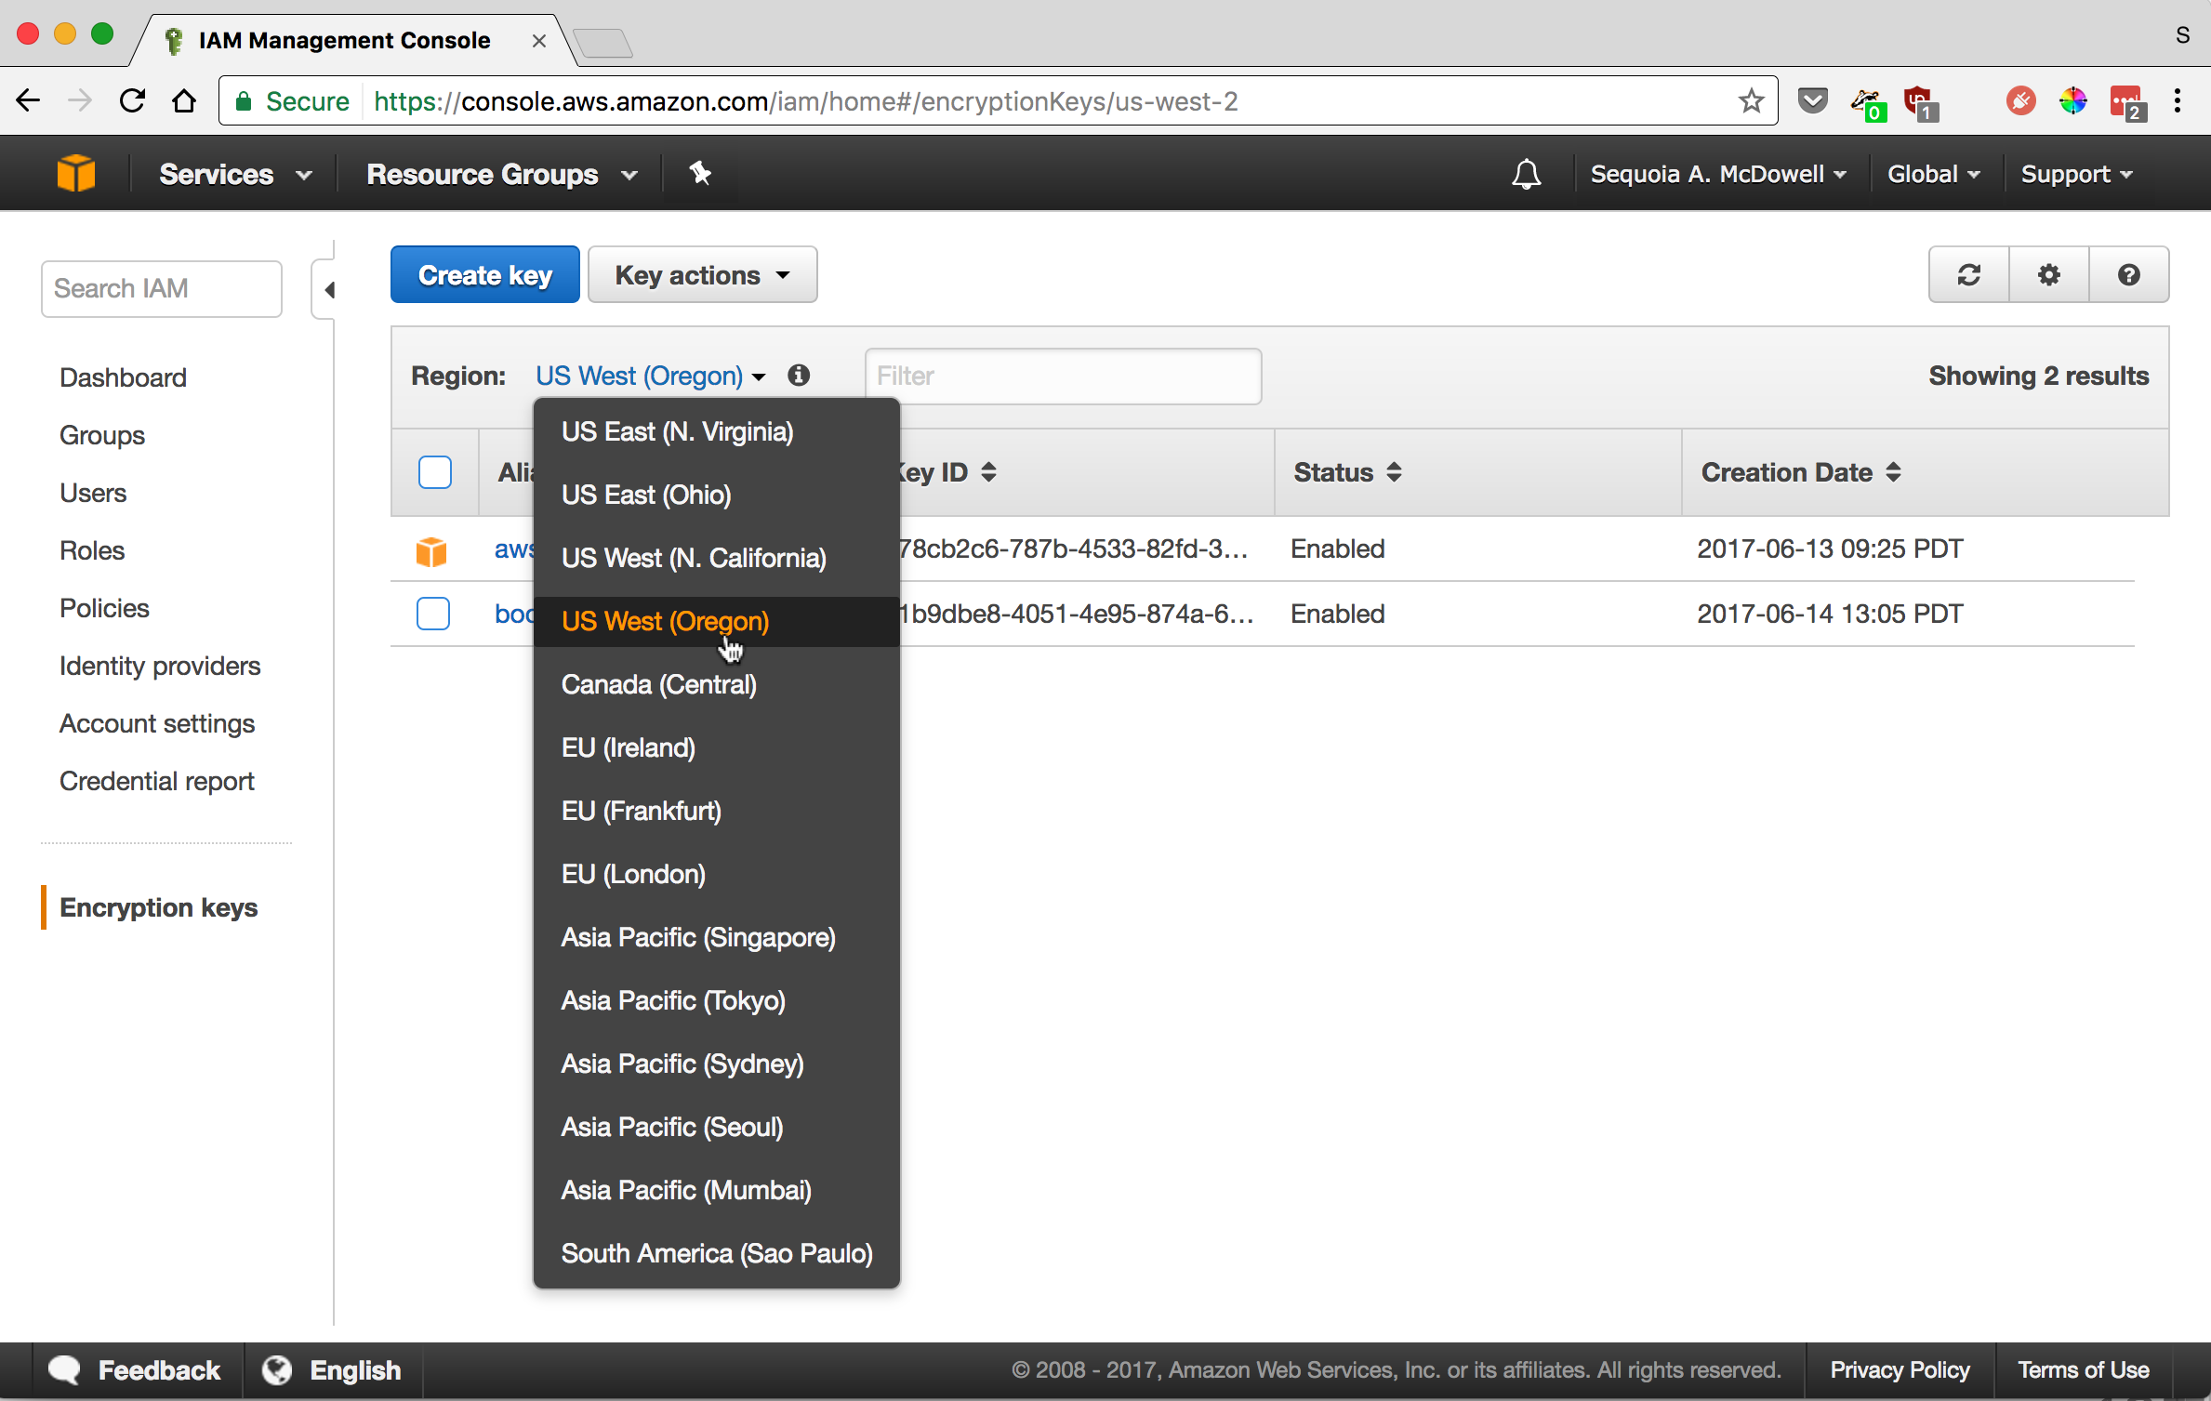Toggle the select-all keys checkbox
Screen dimensions: 2211x1401
coord(434,472)
